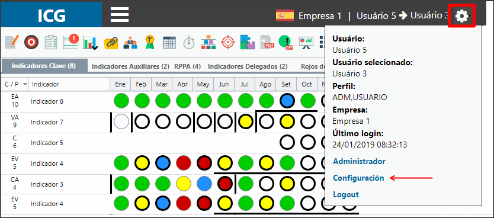Open the Administrador link
Image resolution: width=494 pixels, height=218 pixels.
(x=359, y=161)
